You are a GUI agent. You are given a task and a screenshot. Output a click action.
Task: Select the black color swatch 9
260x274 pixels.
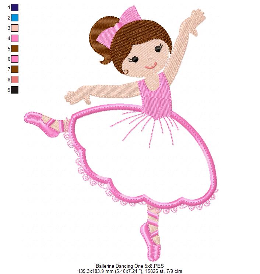point(14,89)
